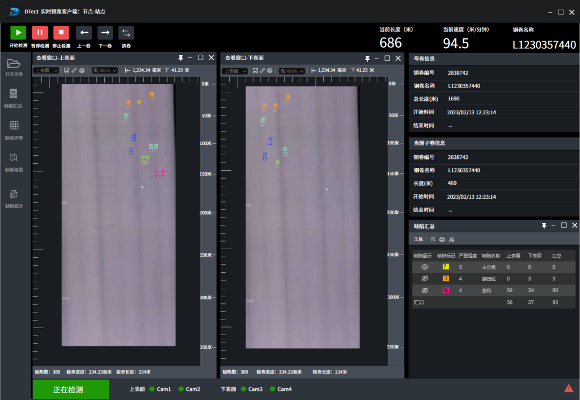Pause detection using the 暂停检测 button

coord(40,33)
